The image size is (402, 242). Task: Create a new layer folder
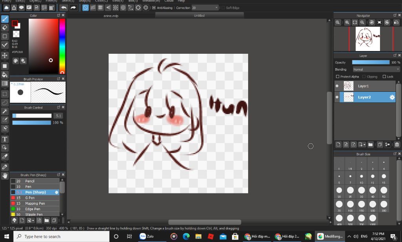pos(371,145)
